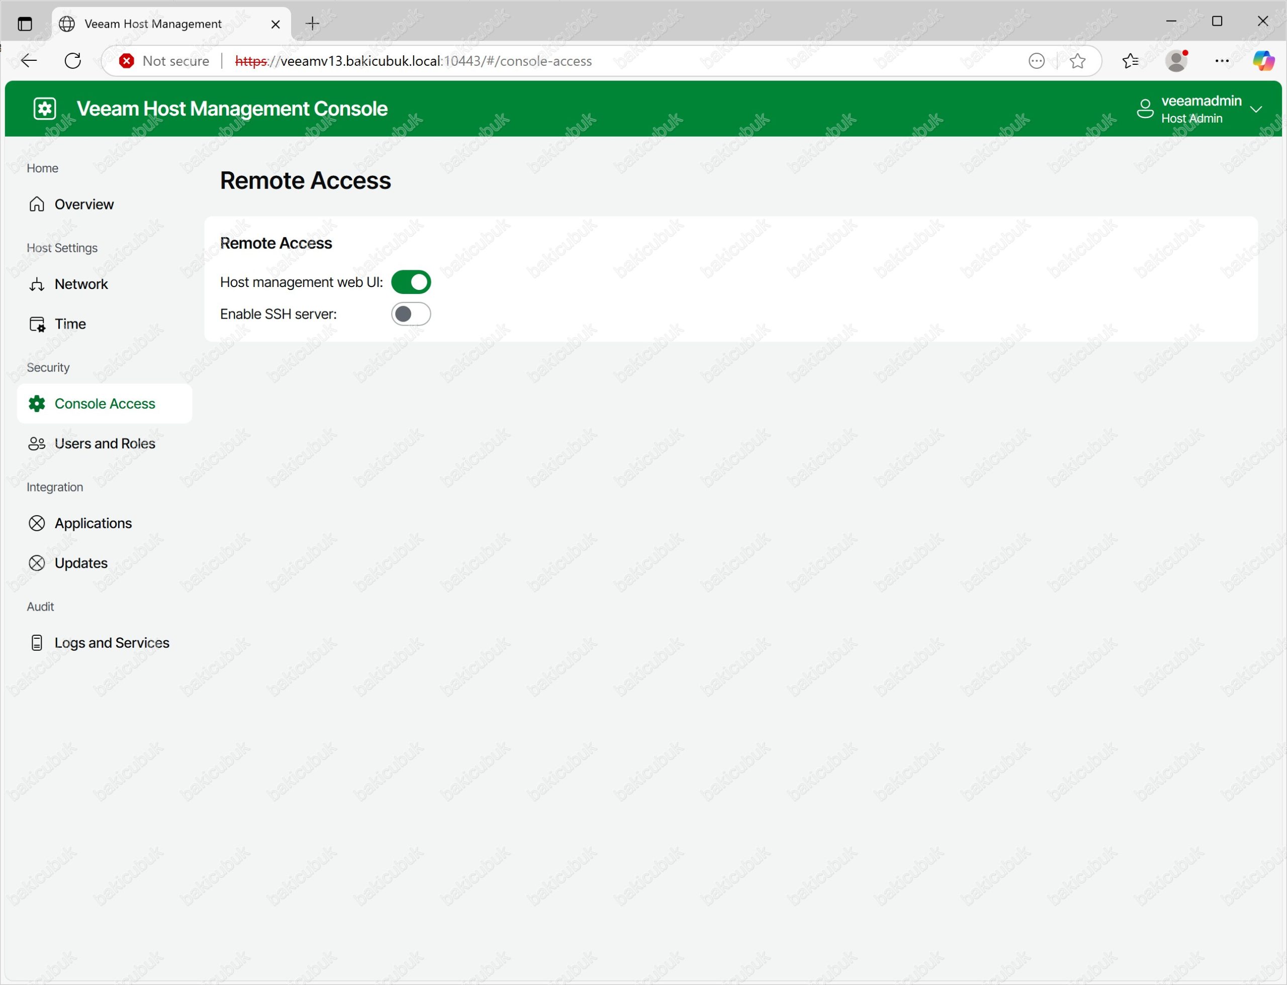Open a new browser tab
This screenshot has height=985, width=1287.
tap(313, 24)
